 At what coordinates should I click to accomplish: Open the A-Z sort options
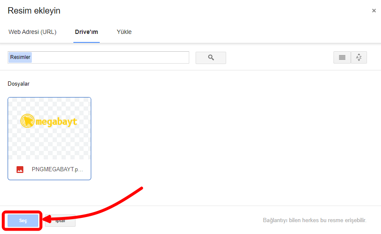tap(359, 58)
